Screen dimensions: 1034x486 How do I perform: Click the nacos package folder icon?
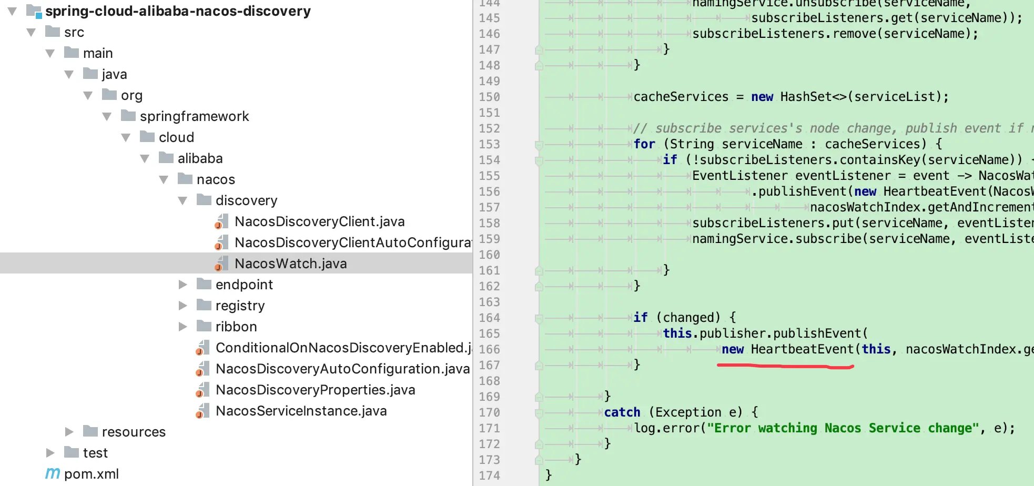coord(185,179)
